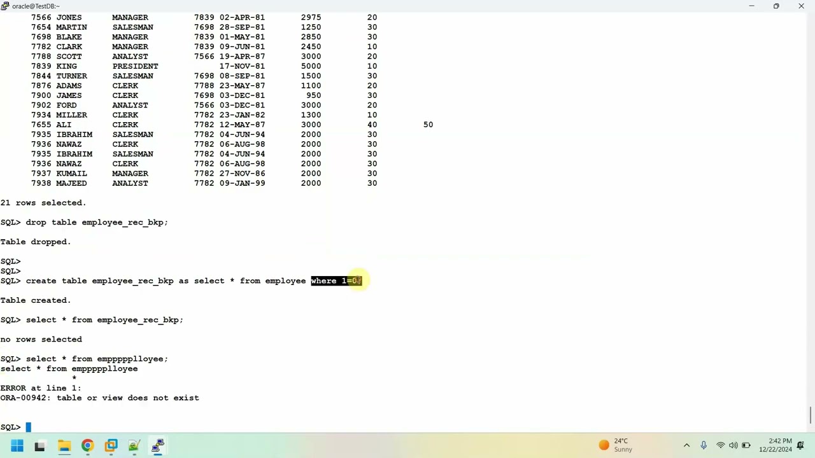Screen dimensions: 815x458
Task: Click the name KING in the results
Action: point(66,66)
